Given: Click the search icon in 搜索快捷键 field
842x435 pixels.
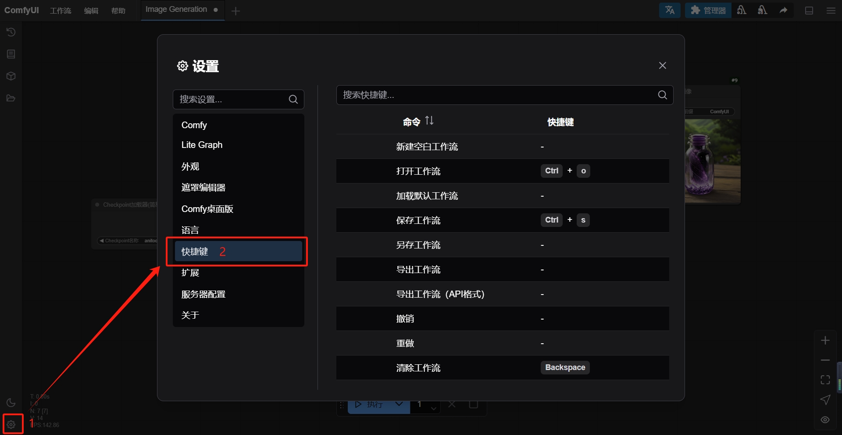Looking at the screenshot, I should click(x=662, y=95).
